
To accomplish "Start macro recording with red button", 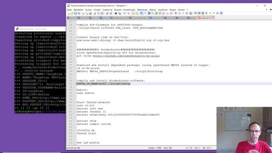I will click(x=176, y=13).
